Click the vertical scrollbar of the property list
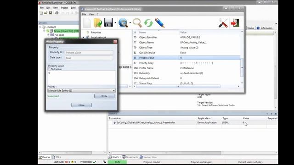Viewport: 294px width, 165px height. tap(242, 67)
